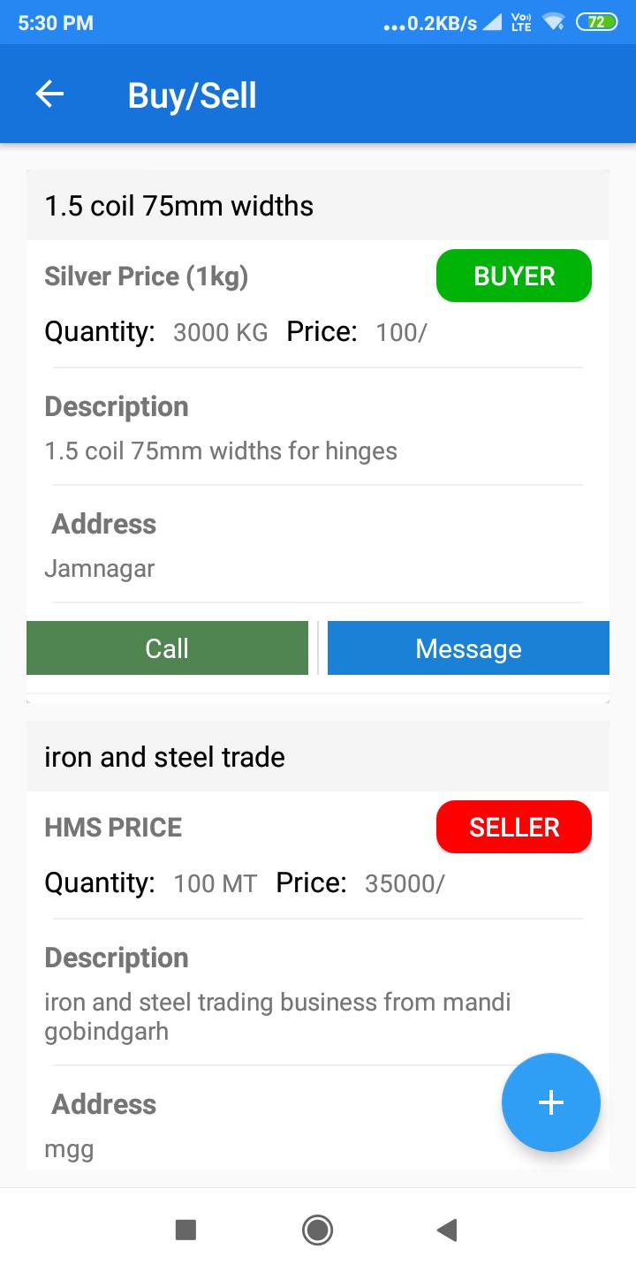Open the "iron and steel trade" listing title

point(164,757)
